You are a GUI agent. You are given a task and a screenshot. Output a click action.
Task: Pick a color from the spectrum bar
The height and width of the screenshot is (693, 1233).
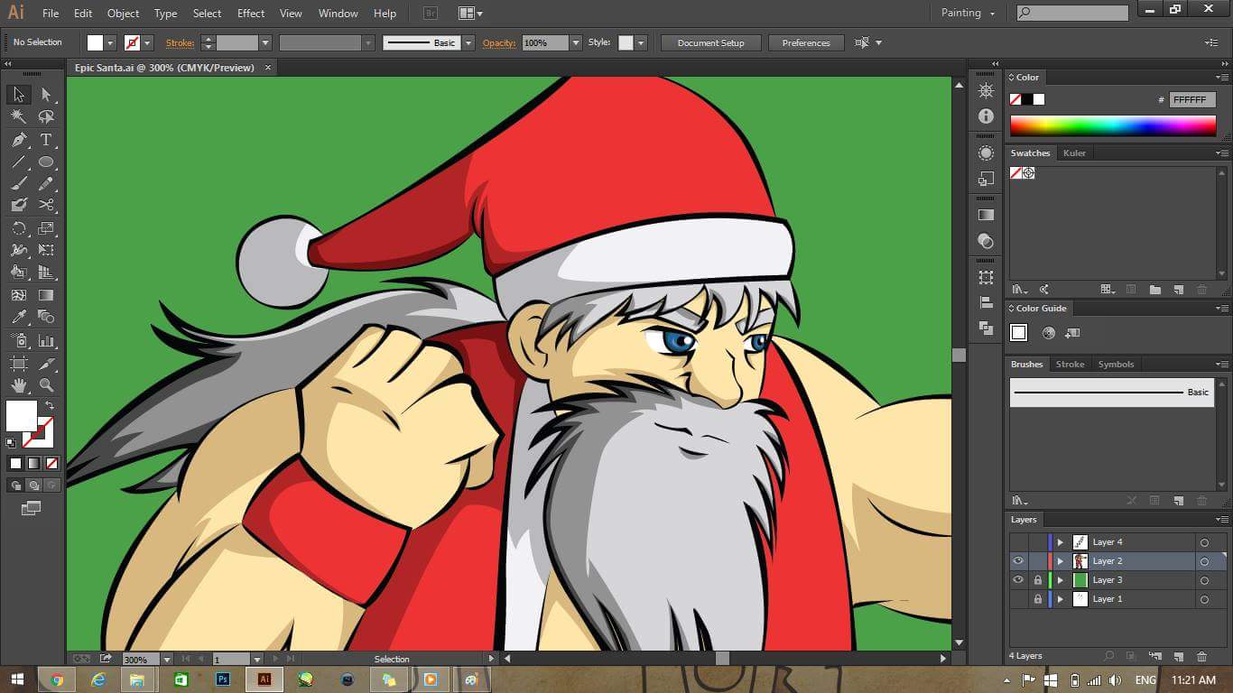coord(1113,125)
